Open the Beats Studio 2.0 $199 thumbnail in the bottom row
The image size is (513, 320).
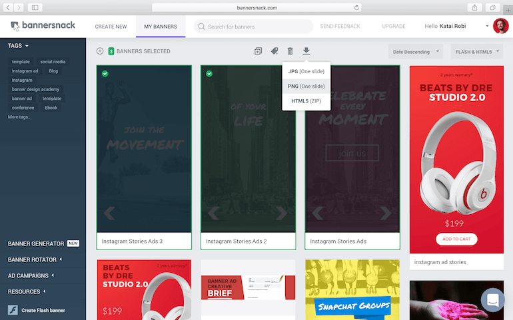point(144,289)
